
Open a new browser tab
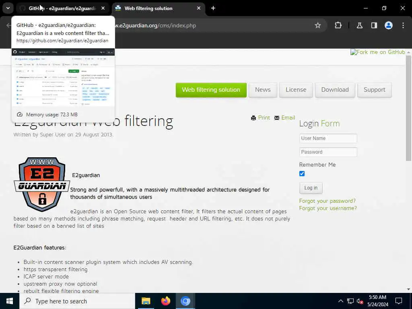(x=213, y=8)
